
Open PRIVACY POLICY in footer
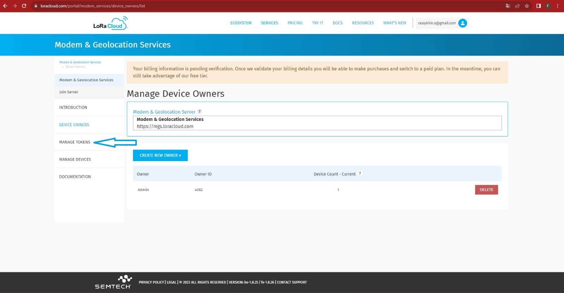(151, 282)
